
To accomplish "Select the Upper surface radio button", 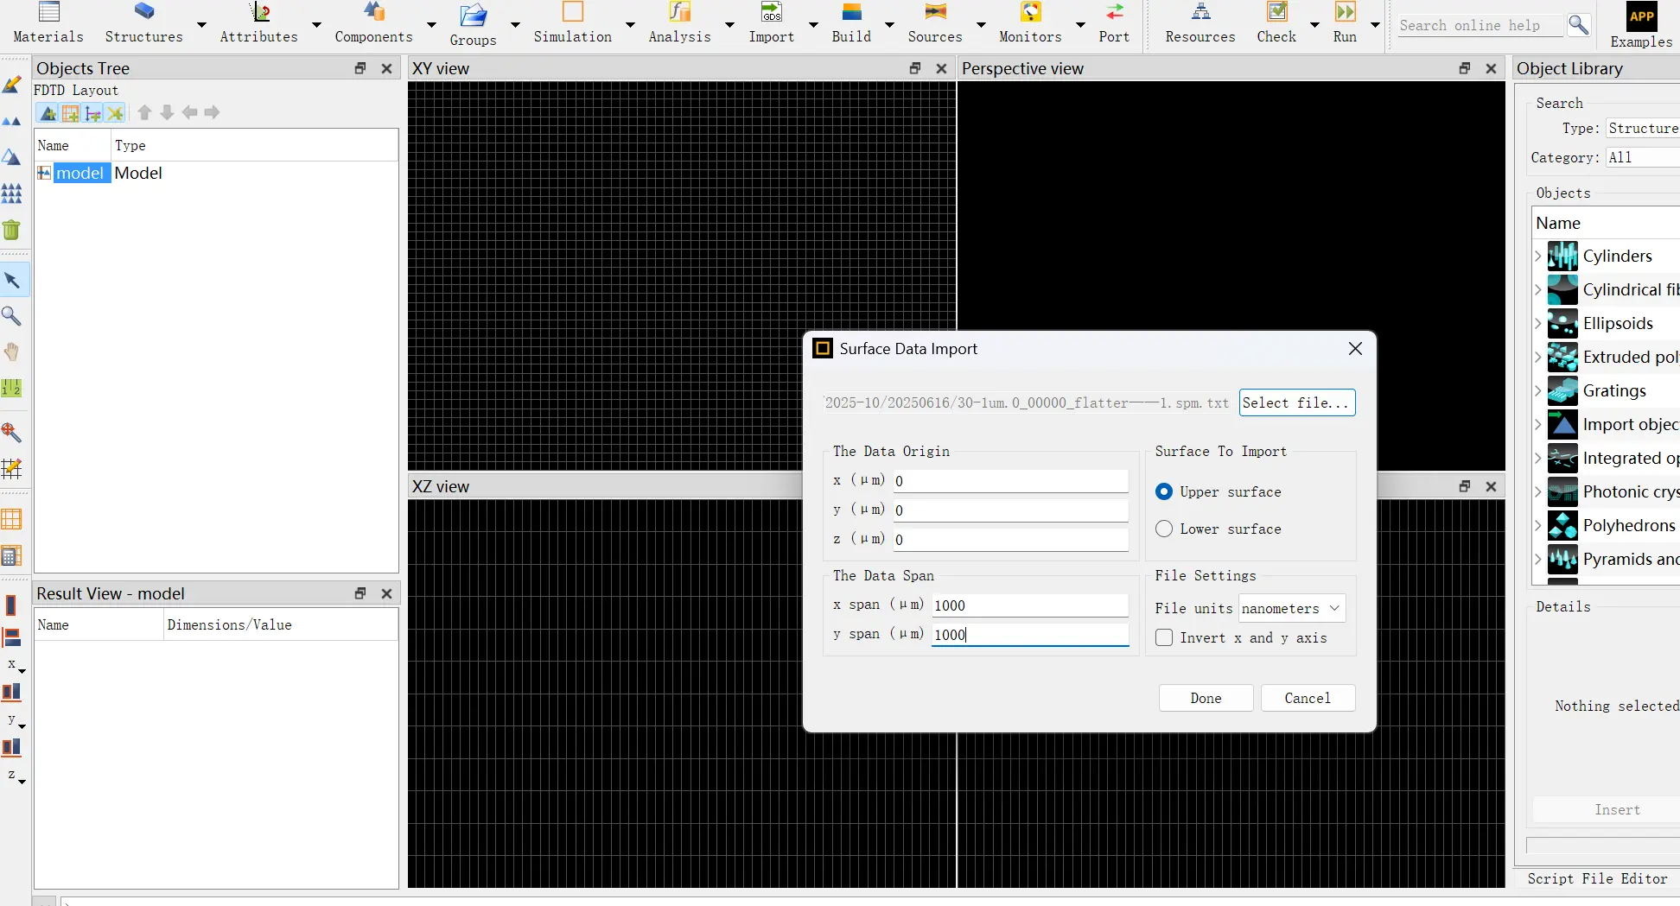I will click(x=1164, y=491).
